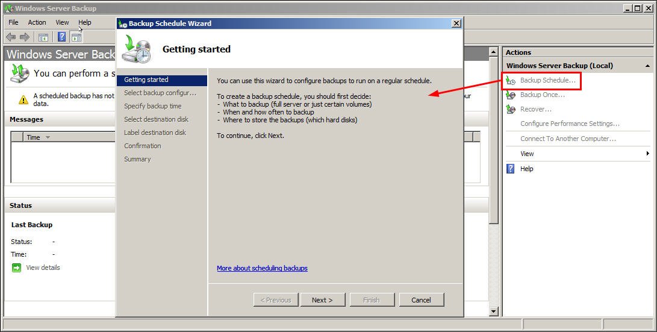Click the Actions pane header
The image size is (657, 332).
[x=578, y=52]
